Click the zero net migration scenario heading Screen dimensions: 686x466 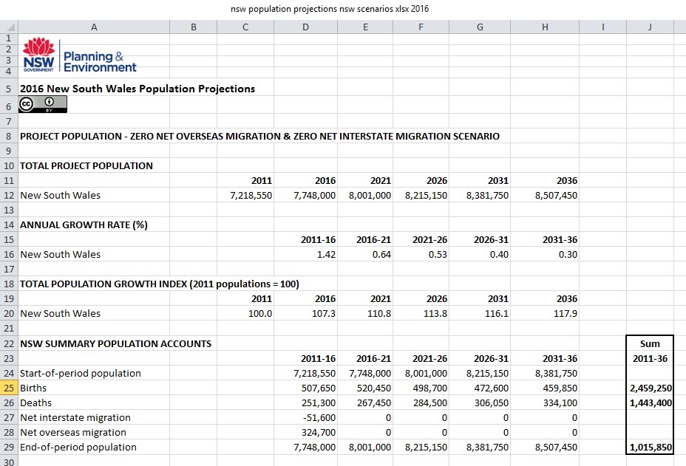pyautogui.click(x=259, y=137)
